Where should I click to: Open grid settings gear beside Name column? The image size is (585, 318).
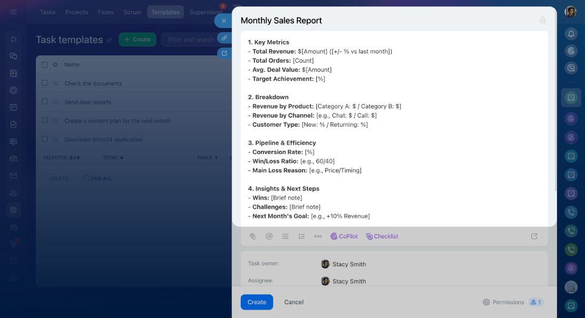(55, 64)
